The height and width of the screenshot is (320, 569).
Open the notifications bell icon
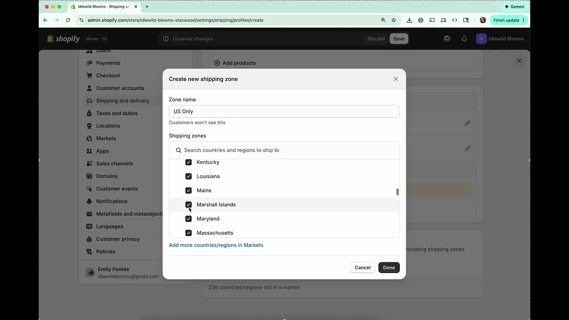pyautogui.click(x=464, y=39)
